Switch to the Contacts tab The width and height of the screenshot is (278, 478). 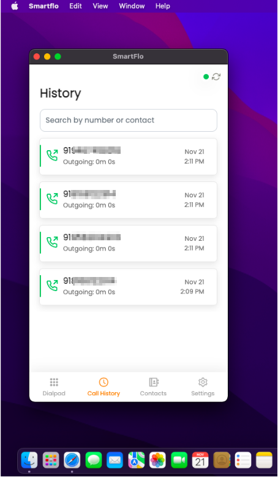[x=154, y=387]
